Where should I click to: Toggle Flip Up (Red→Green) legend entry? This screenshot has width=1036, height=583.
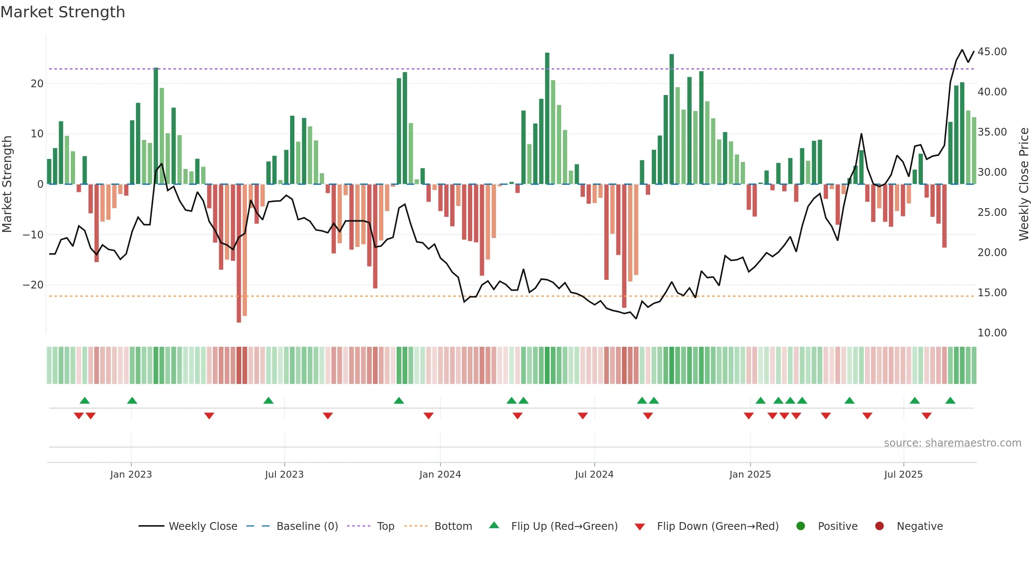coord(553,526)
